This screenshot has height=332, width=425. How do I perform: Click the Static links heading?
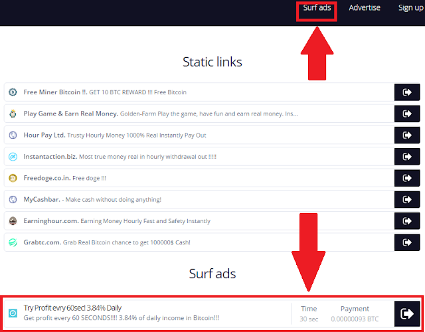point(212,62)
